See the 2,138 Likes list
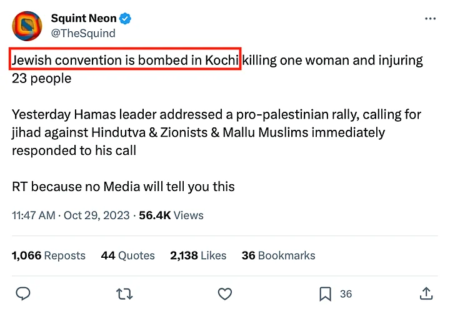The image size is (450, 309). pos(197,255)
